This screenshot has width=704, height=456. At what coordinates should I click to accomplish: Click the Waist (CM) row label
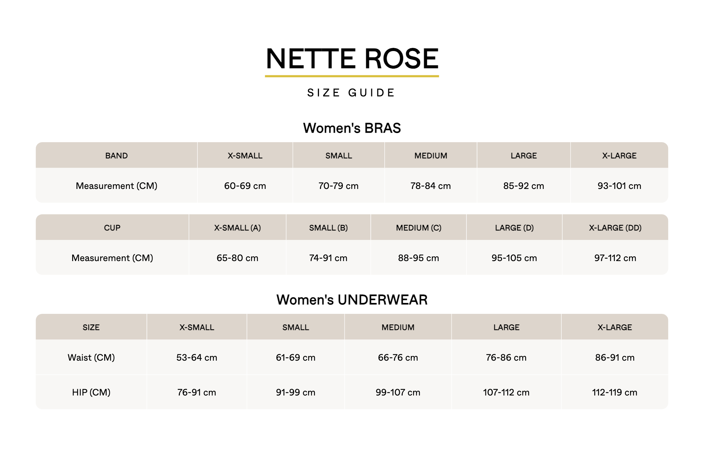[91, 357]
